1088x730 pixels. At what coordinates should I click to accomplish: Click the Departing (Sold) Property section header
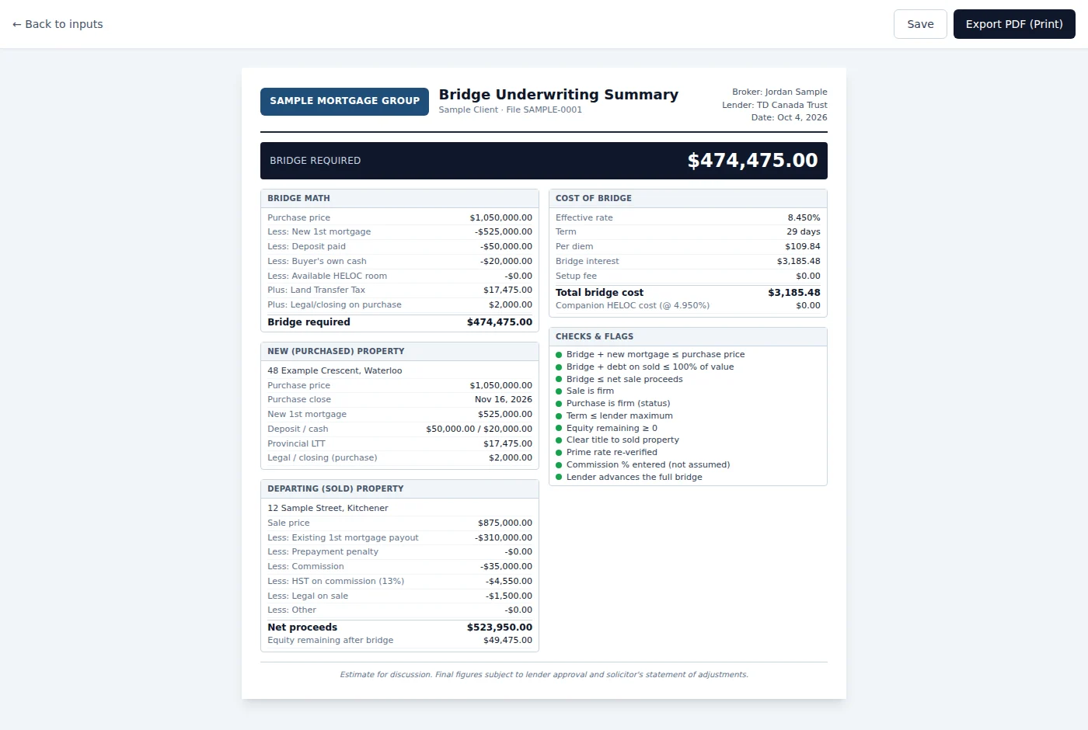coord(399,488)
